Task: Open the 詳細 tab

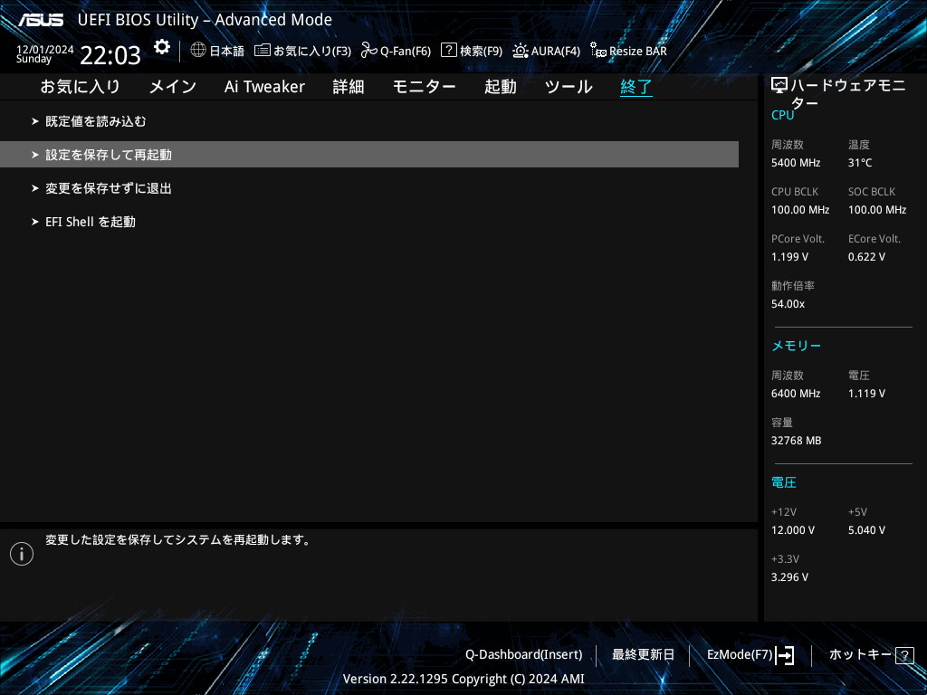Action: point(349,87)
